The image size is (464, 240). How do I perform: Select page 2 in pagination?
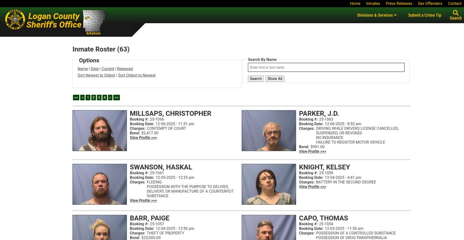94,98
